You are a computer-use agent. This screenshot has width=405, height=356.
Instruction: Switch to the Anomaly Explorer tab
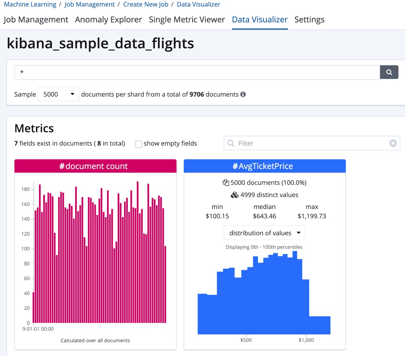(x=108, y=19)
